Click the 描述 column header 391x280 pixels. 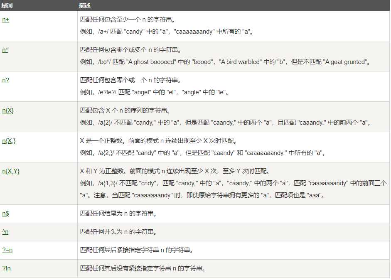point(84,5)
